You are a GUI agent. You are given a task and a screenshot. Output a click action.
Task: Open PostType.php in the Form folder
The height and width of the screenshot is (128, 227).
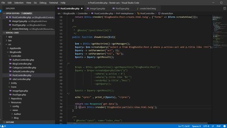(19, 95)
